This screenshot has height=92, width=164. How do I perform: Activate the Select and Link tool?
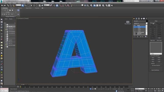point(8,5)
